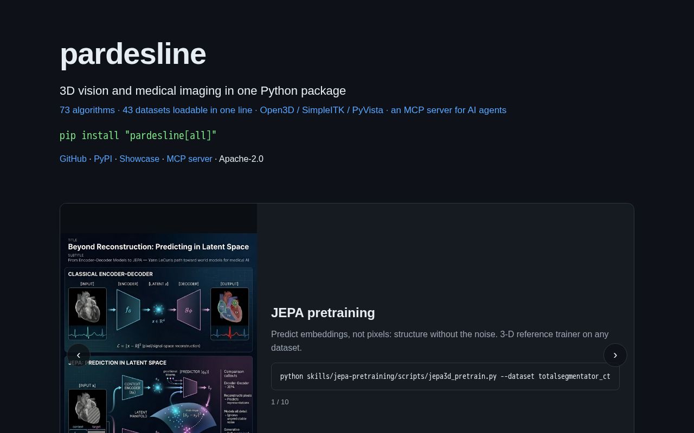Open the MCP server link
This screenshot has width=694, height=433.
tap(189, 159)
